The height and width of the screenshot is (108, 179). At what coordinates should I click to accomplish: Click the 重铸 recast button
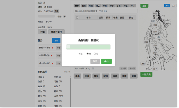pyautogui.click(x=124, y=76)
